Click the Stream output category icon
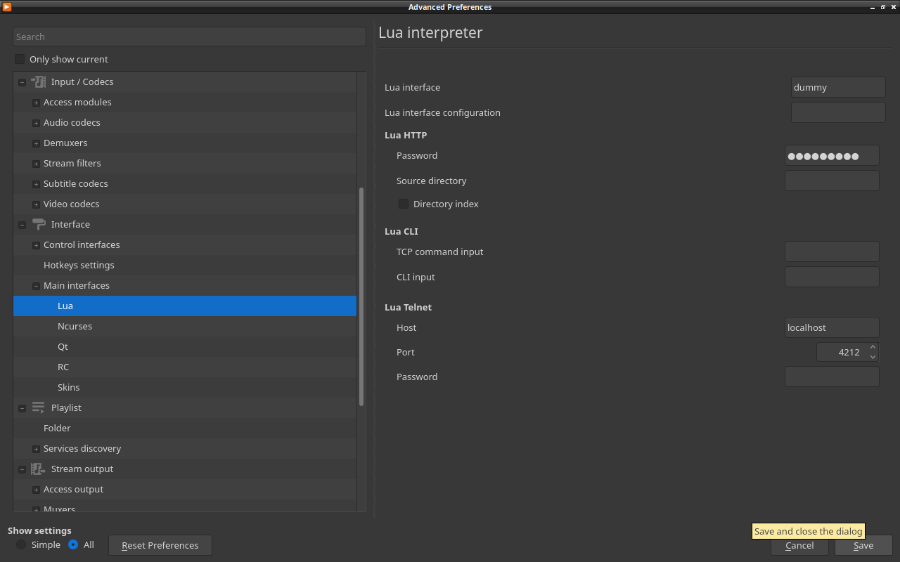900x562 pixels. (x=39, y=469)
